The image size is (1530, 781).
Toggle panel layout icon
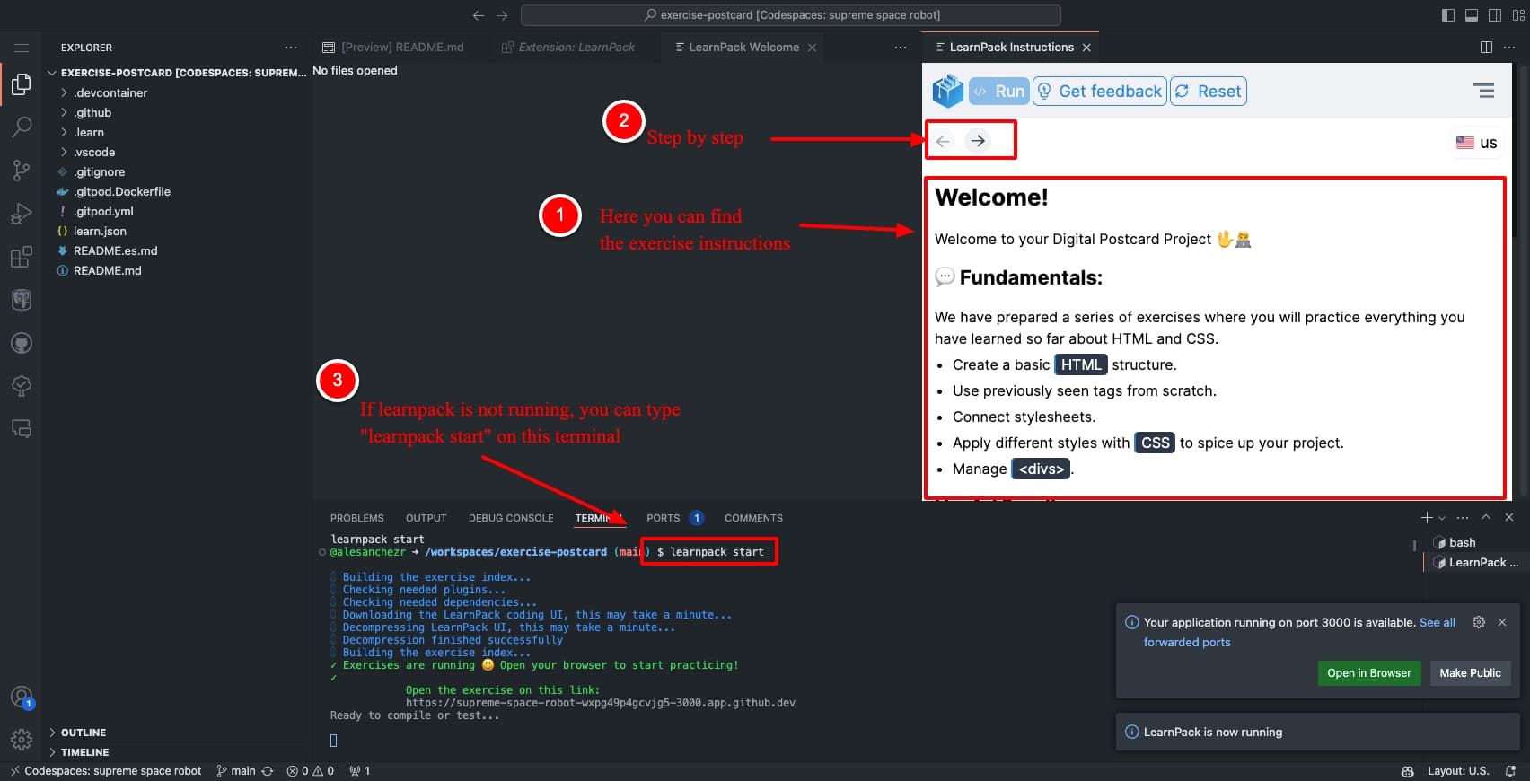pos(1471,15)
